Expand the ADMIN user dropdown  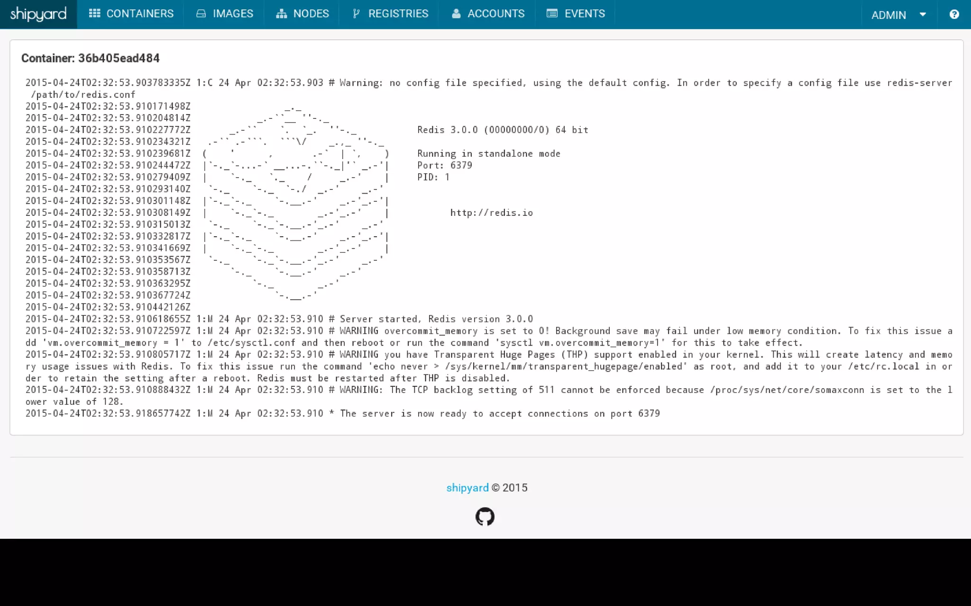click(899, 15)
